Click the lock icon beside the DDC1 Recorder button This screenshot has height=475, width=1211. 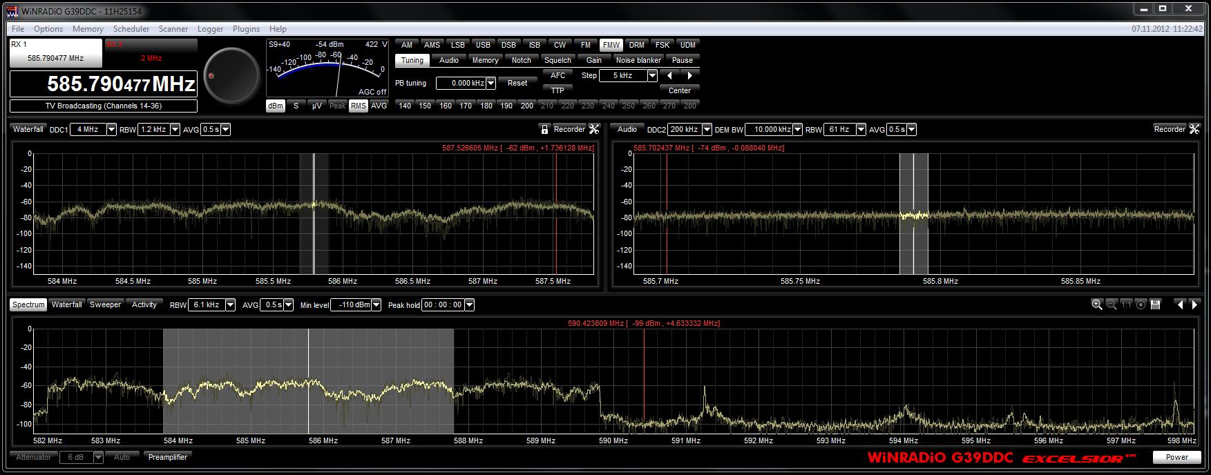pyautogui.click(x=544, y=129)
